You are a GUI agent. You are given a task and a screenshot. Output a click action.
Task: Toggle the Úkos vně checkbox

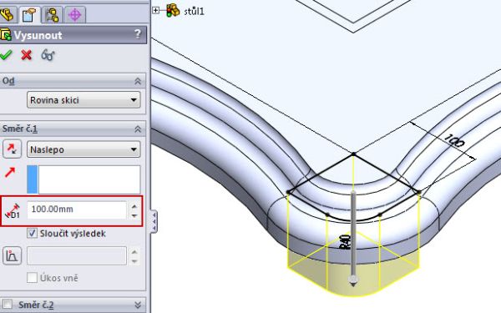point(32,278)
